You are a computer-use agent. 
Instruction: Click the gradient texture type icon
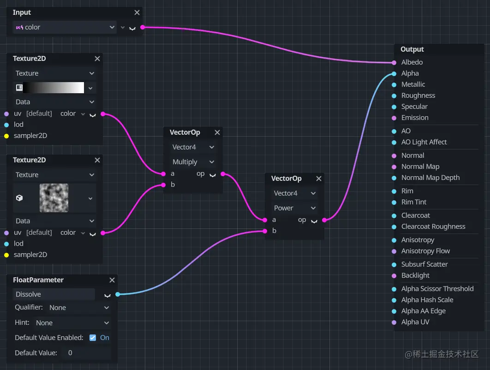(19, 88)
